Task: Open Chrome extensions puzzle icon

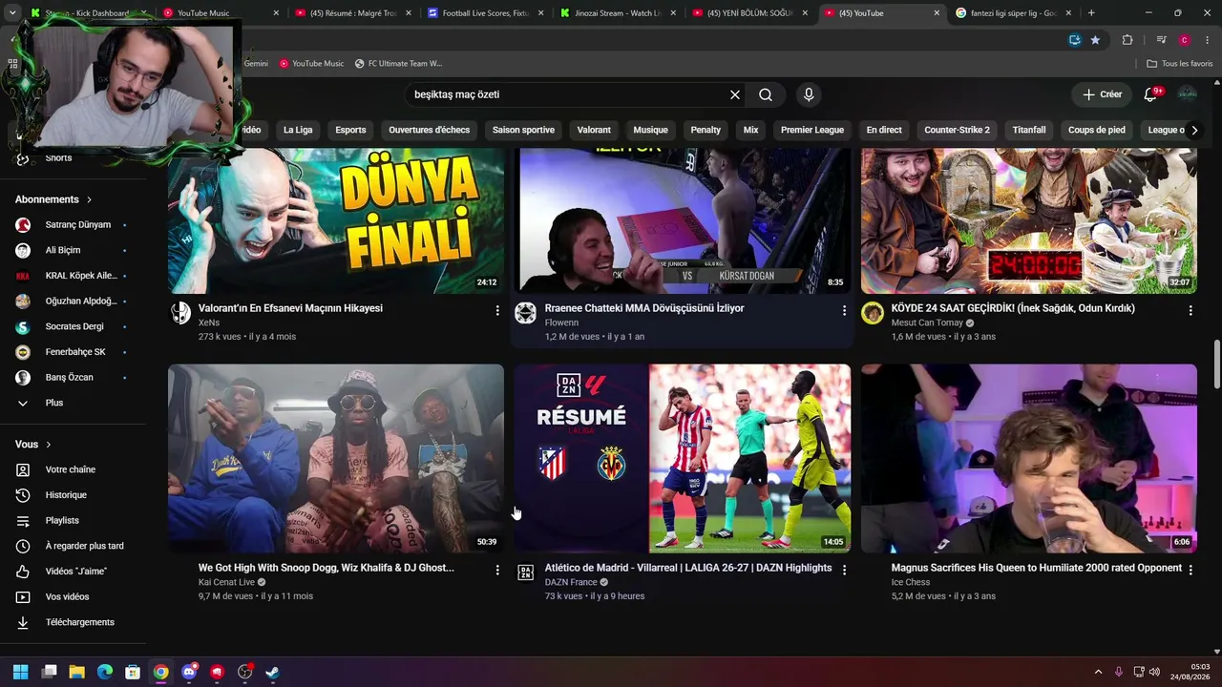Action: (x=1127, y=40)
